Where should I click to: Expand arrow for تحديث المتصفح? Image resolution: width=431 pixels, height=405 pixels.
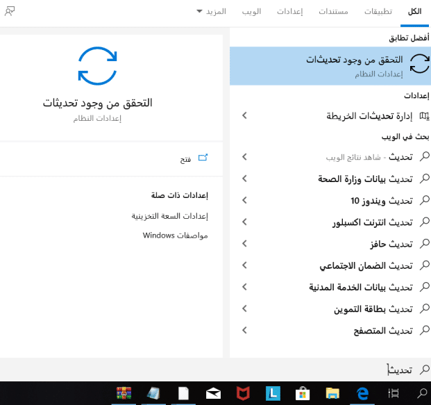pos(244,330)
